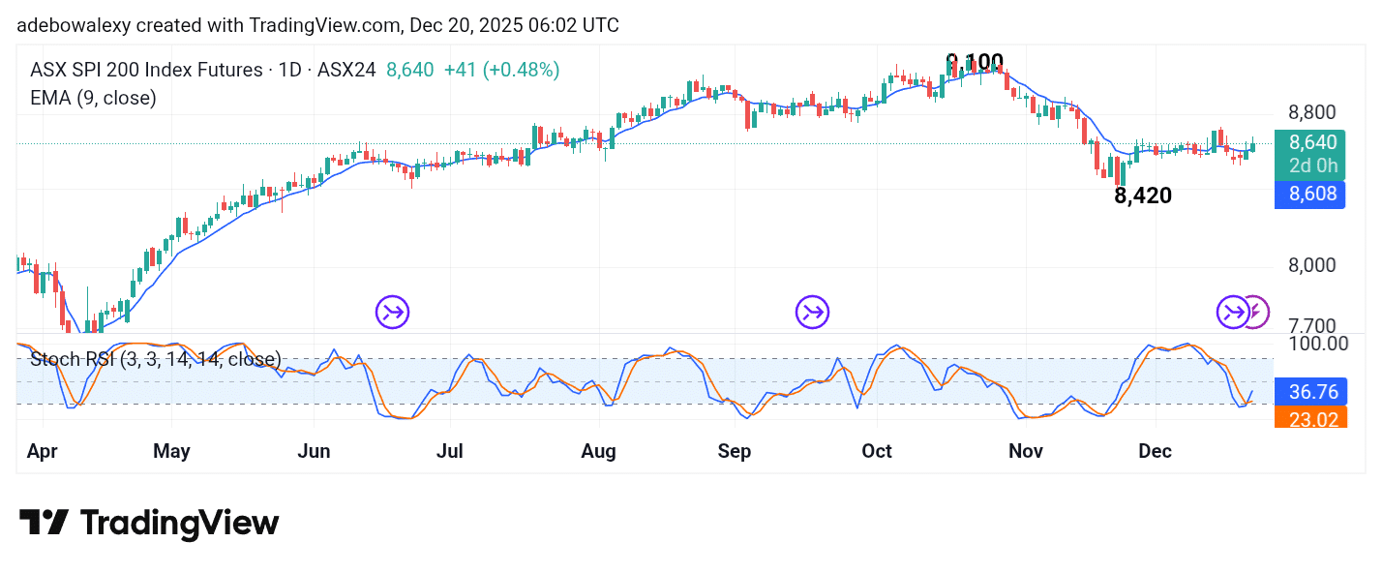
Task: Click the 8,100 peak annotation on the chart
Action: 976,62
